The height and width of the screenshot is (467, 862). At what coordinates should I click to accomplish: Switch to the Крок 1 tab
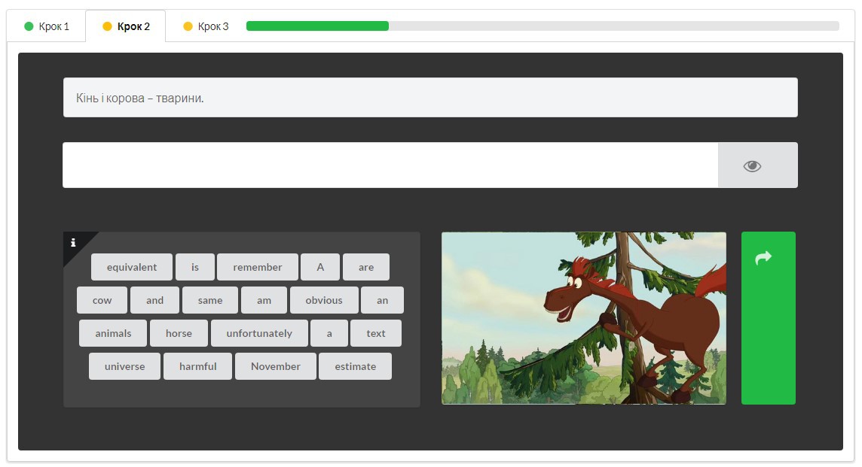47,26
